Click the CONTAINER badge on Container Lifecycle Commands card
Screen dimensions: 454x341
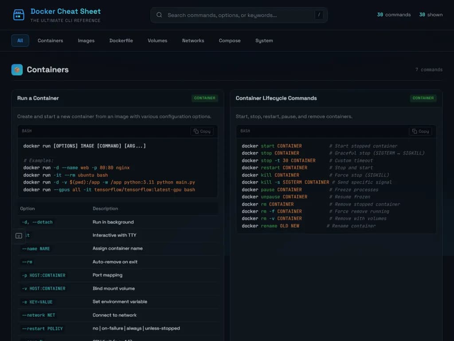pyautogui.click(x=423, y=98)
